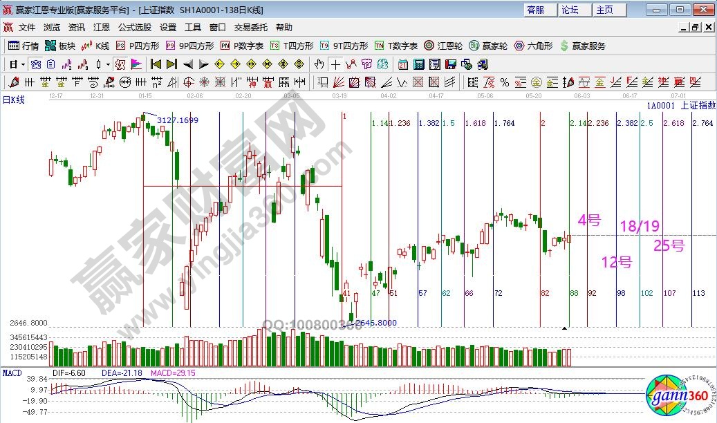Launch the 六角形 hexagon tool
The image size is (717, 423).
[x=532, y=46]
